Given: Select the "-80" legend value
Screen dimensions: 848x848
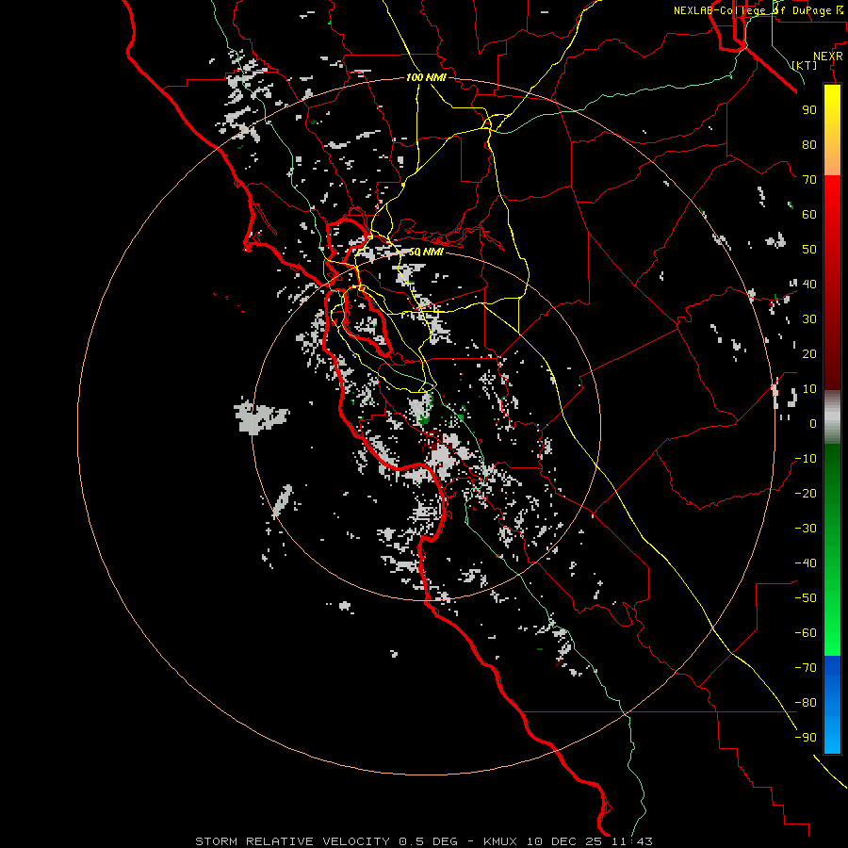Looking at the screenshot, I should (x=806, y=703).
